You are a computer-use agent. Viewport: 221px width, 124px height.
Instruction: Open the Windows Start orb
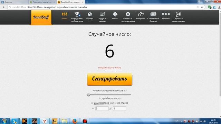[4, 121]
